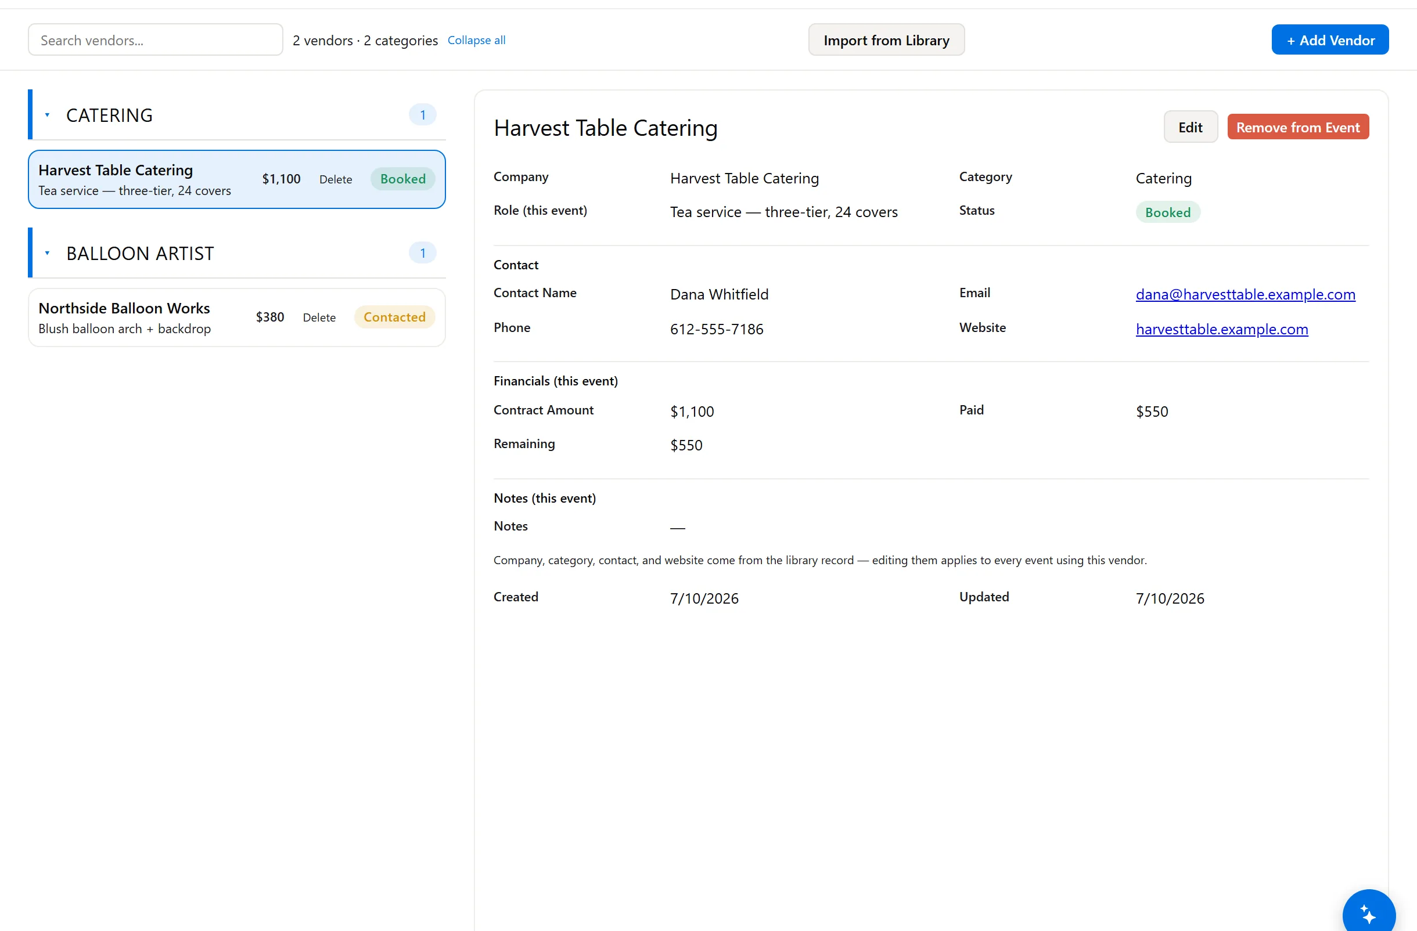Click the BALLOON ARTIST category header
This screenshot has width=1417, height=931.
coord(237,253)
